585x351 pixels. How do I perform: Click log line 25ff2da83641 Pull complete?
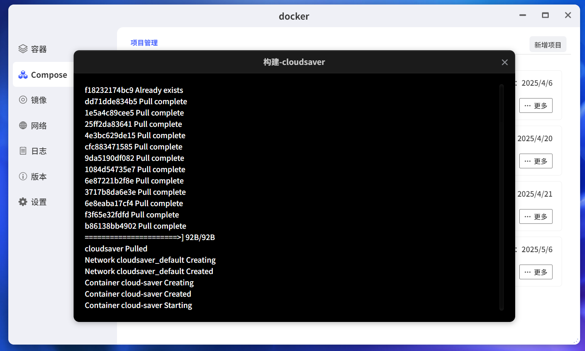(133, 124)
